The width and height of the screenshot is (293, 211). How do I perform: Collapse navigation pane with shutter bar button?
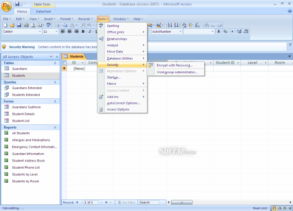(57, 57)
